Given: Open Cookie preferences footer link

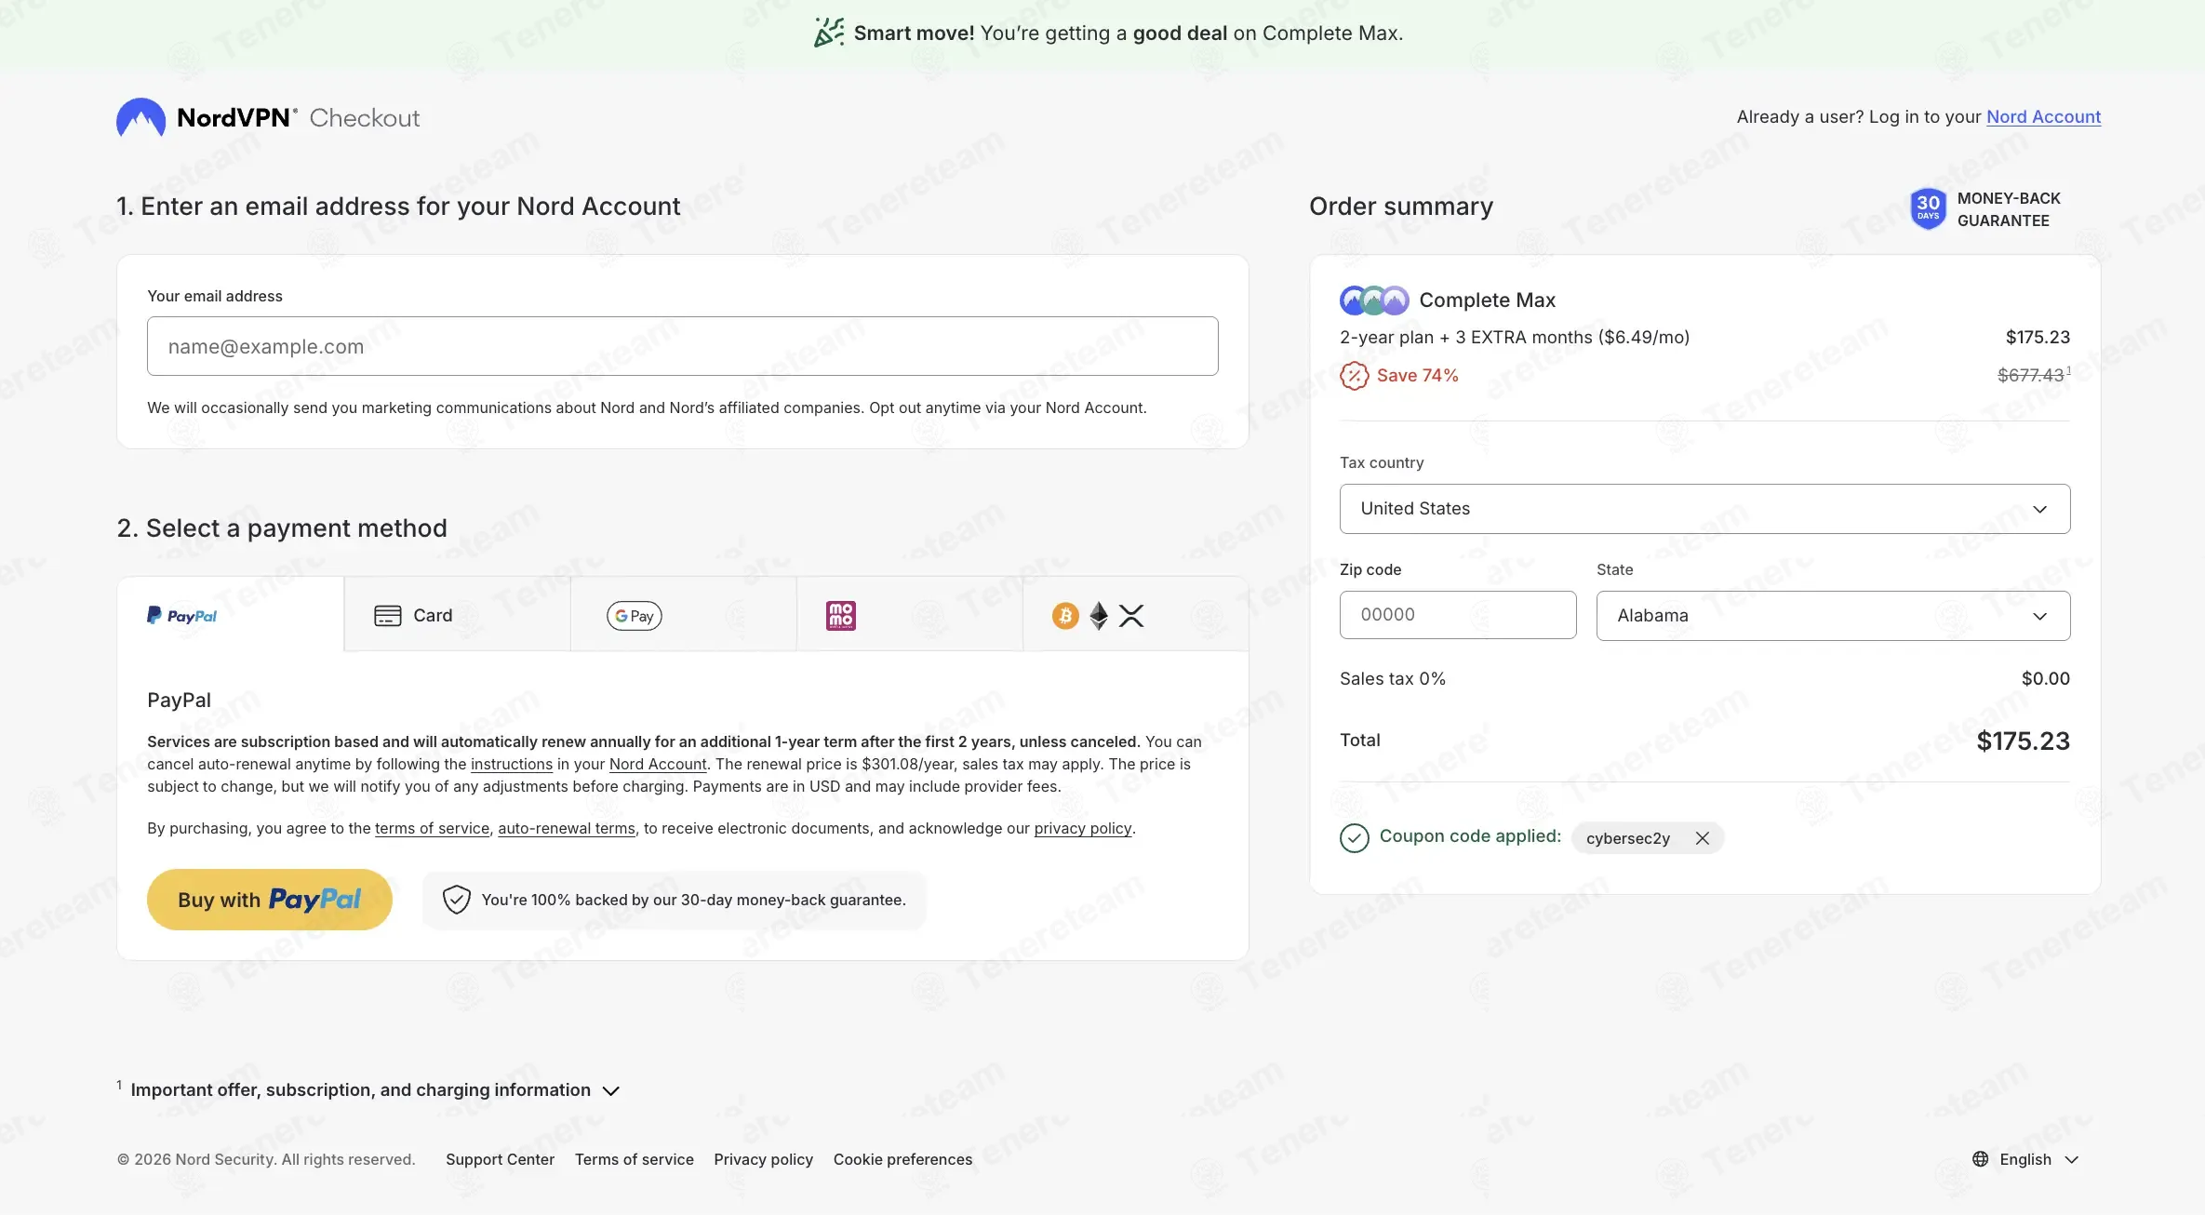Looking at the screenshot, I should click(902, 1159).
